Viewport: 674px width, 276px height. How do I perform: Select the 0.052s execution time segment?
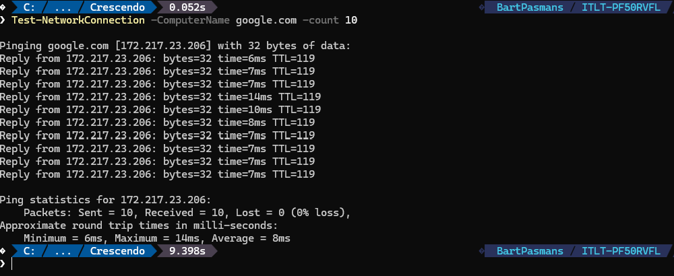(189, 7)
